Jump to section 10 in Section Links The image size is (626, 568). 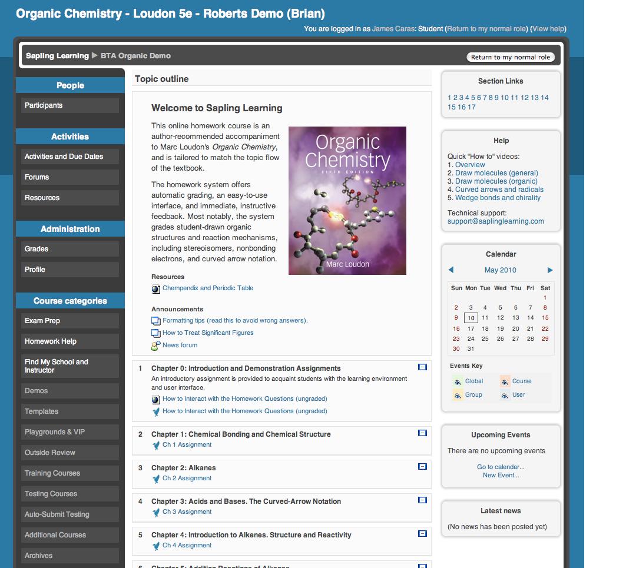[505, 98]
